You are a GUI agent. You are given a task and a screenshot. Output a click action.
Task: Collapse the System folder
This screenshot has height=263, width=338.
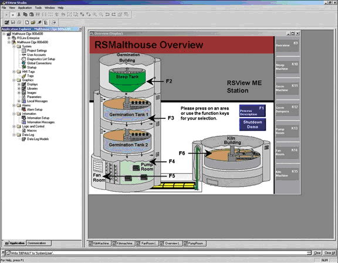14,46
